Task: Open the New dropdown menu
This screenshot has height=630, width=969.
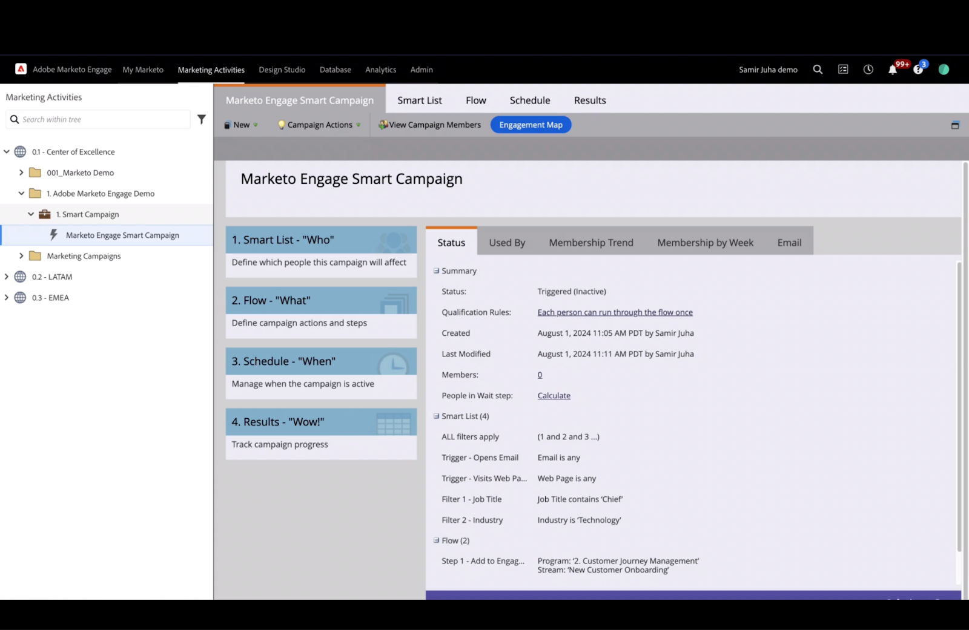Action: (241, 125)
